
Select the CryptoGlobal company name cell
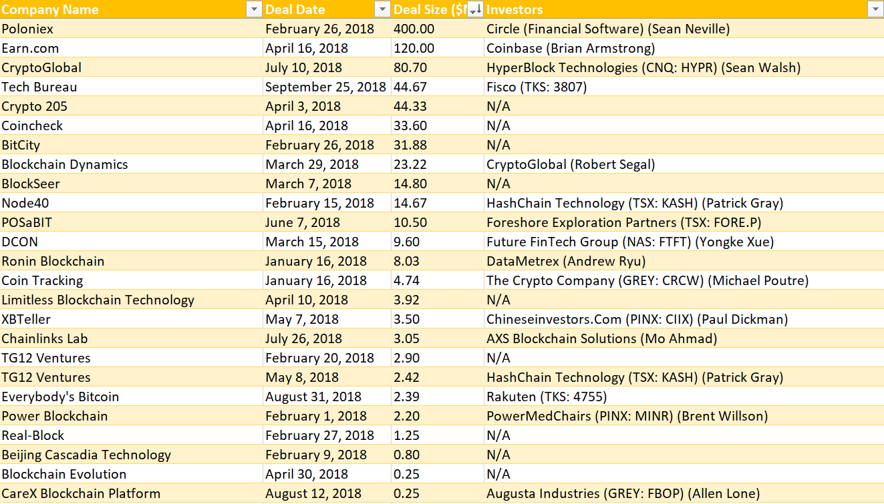click(x=132, y=67)
